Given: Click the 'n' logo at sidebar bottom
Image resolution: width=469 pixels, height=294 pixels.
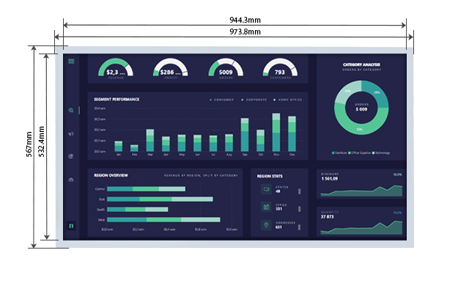Looking at the screenshot, I should 71,226.
